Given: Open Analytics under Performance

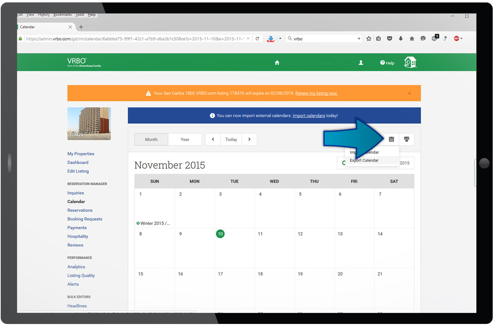Looking at the screenshot, I should [x=76, y=267].
